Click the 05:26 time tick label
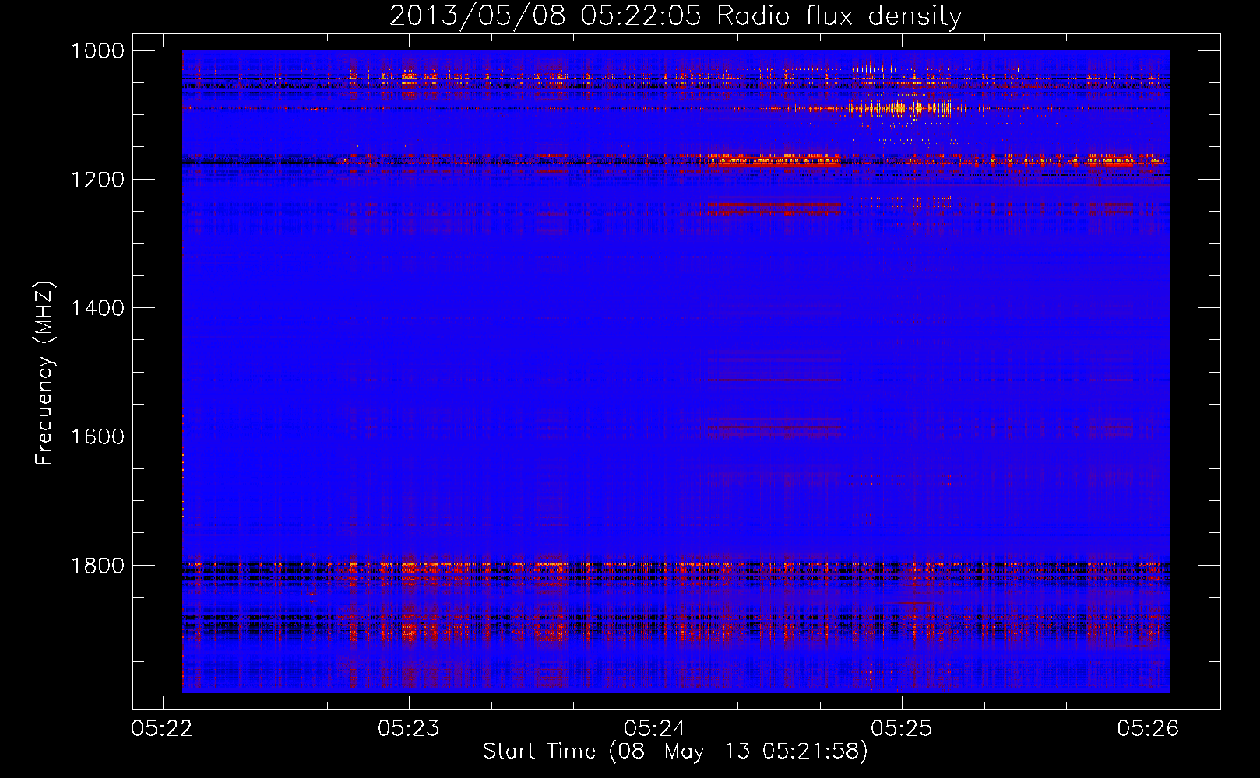This screenshot has height=778, width=1260. coord(1149,729)
